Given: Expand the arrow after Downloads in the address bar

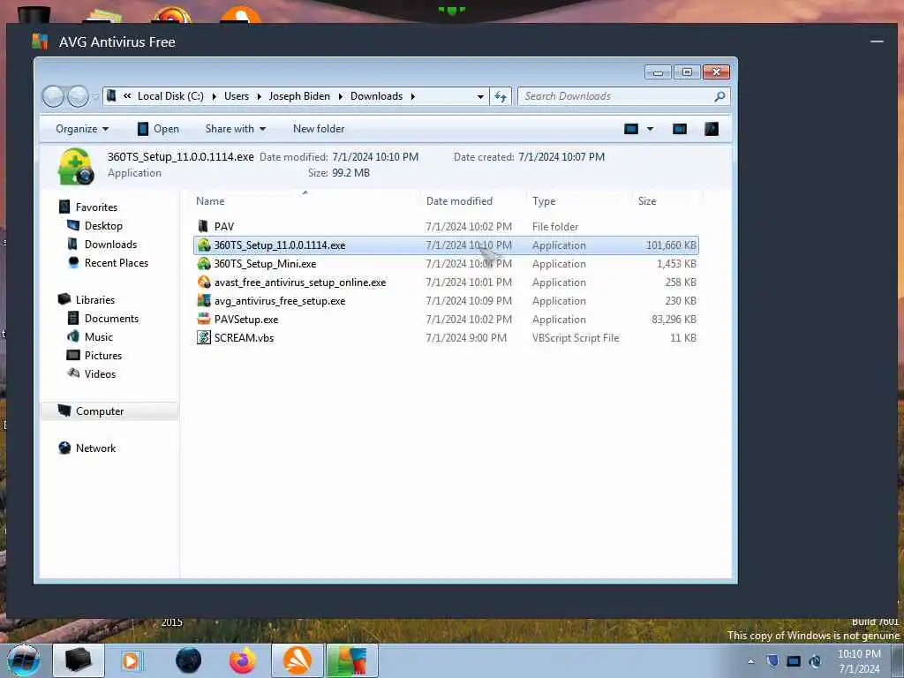Looking at the screenshot, I should (413, 96).
